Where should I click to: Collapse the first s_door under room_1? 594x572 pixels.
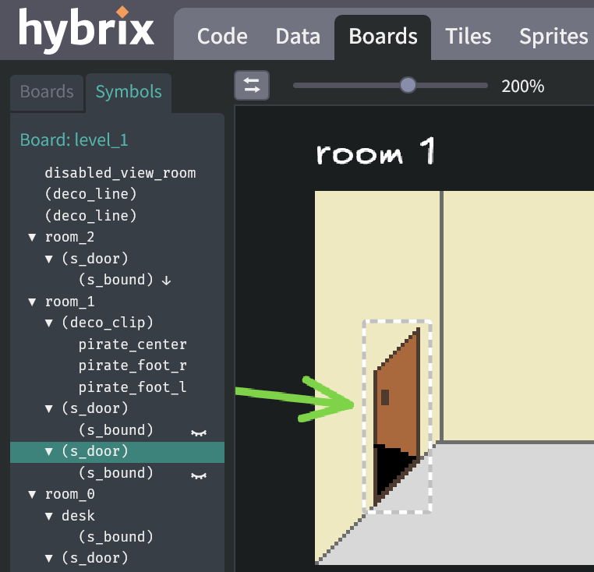click(x=49, y=408)
